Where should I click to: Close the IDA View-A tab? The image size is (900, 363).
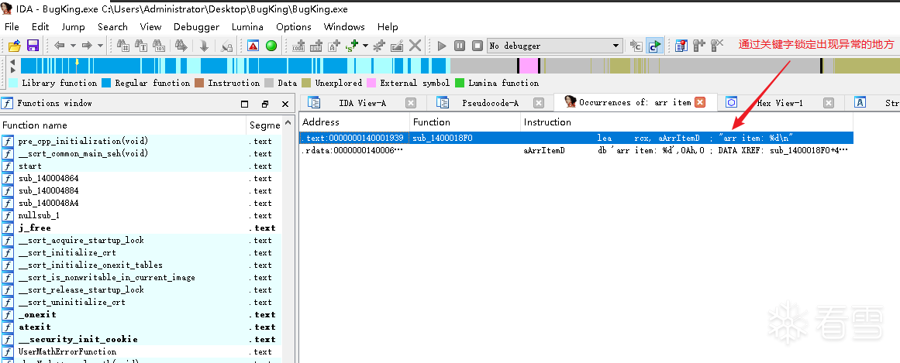410,103
